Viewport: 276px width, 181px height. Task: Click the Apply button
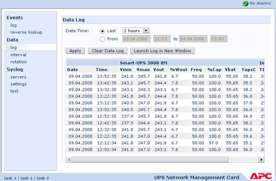[x=75, y=51]
